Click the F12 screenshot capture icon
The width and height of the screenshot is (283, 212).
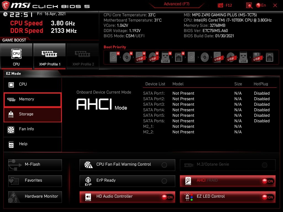(221, 5)
